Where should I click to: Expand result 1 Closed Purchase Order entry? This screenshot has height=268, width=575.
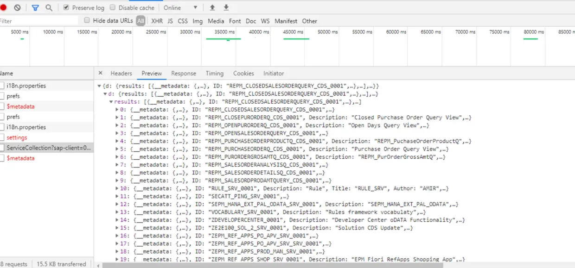(117, 118)
